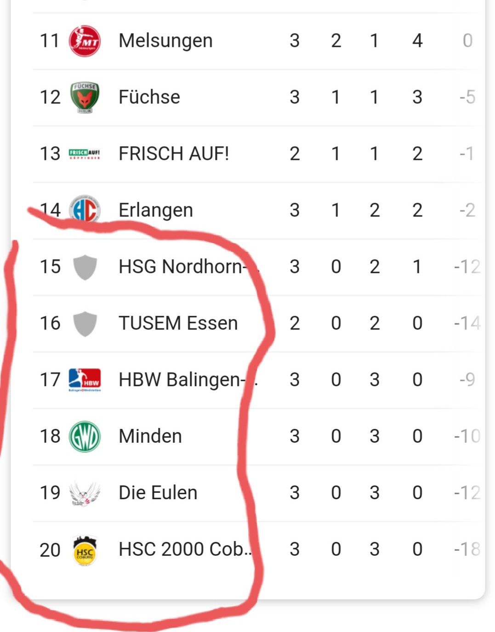The width and height of the screenshot is (495, 632).
Task: Click the MT Melsungen team logo
Action: pos(85,41)
